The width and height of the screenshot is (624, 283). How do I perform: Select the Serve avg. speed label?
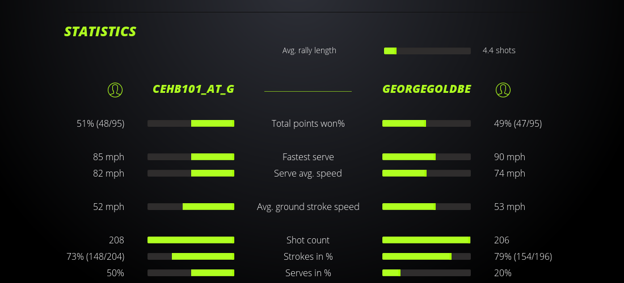pos(308,173)
